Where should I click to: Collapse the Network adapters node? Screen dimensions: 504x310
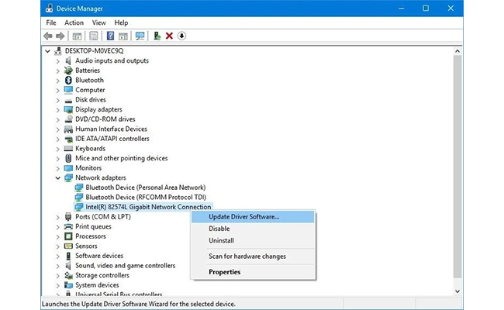(x=58, y=177)
